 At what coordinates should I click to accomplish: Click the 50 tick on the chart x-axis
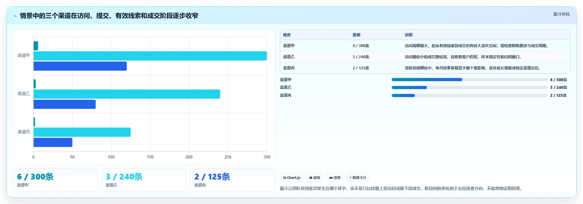[72, 157]
